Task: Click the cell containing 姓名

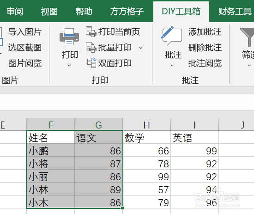Action: [50, 137]
